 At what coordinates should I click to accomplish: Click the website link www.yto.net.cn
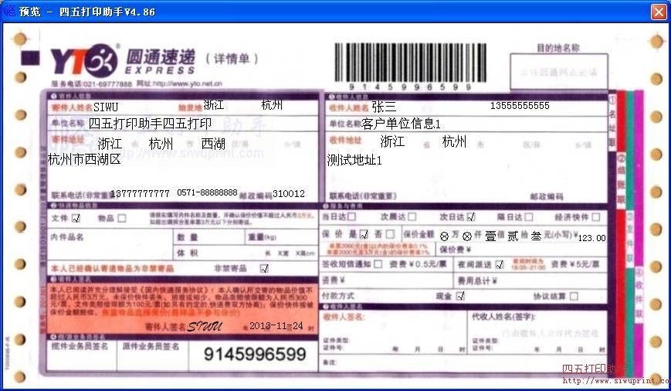click(x=188, y=83)
